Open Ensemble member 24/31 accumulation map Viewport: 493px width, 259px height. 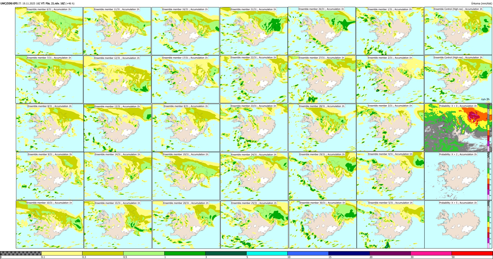point(254,176)
